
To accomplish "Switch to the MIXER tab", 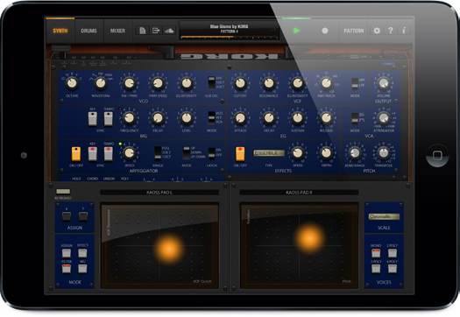I will [x=117, y=31].
